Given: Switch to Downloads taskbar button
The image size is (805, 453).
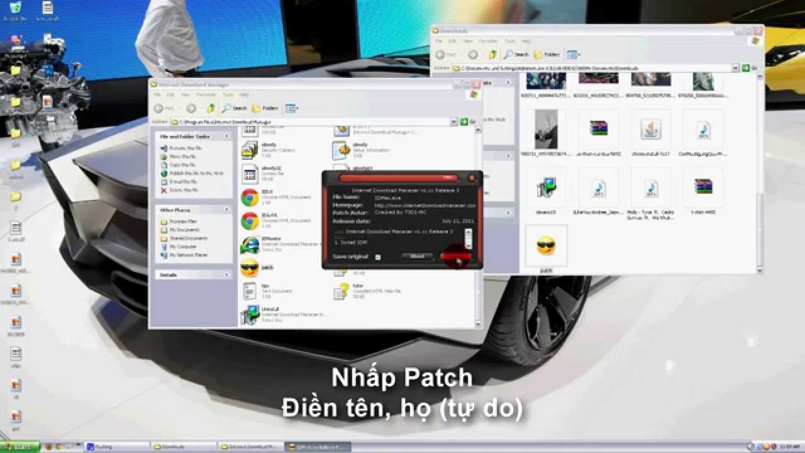Looking at the screenshot, I should 183,447.
